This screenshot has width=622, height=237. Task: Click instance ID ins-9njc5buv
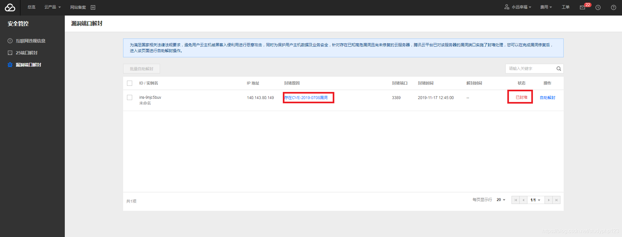[150, 97]
